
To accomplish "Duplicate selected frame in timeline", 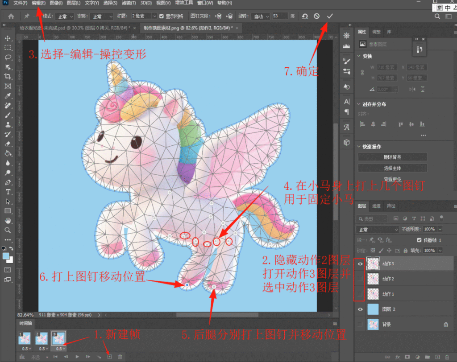I will pyautogui.click(x=110, y=357).
